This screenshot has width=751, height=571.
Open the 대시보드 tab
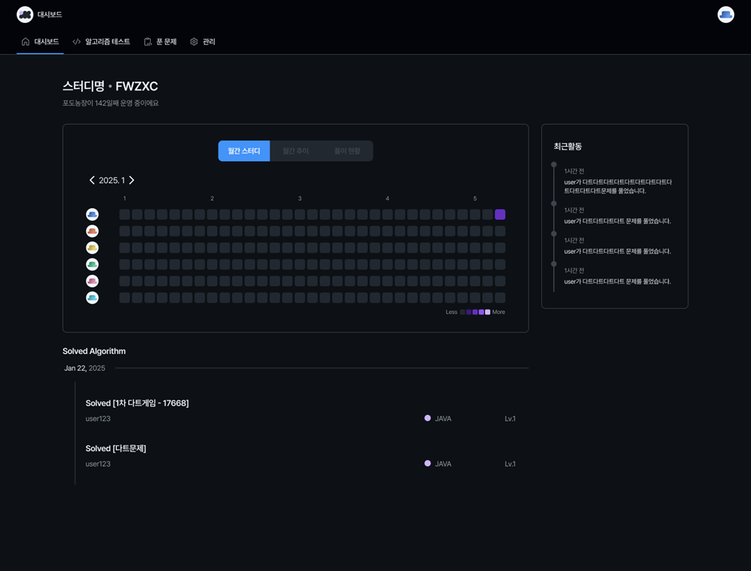(x=40, y=41)
